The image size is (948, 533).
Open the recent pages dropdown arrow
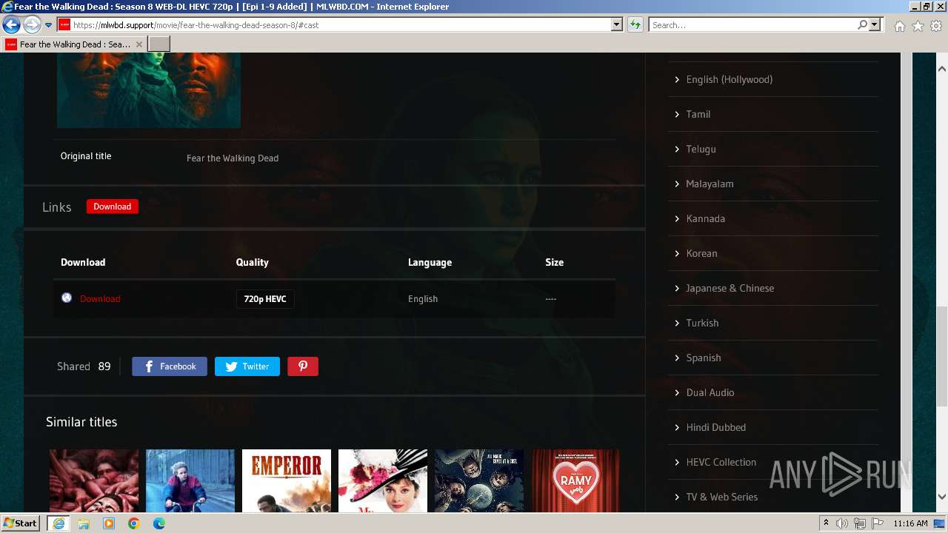(x=49, y=25)
